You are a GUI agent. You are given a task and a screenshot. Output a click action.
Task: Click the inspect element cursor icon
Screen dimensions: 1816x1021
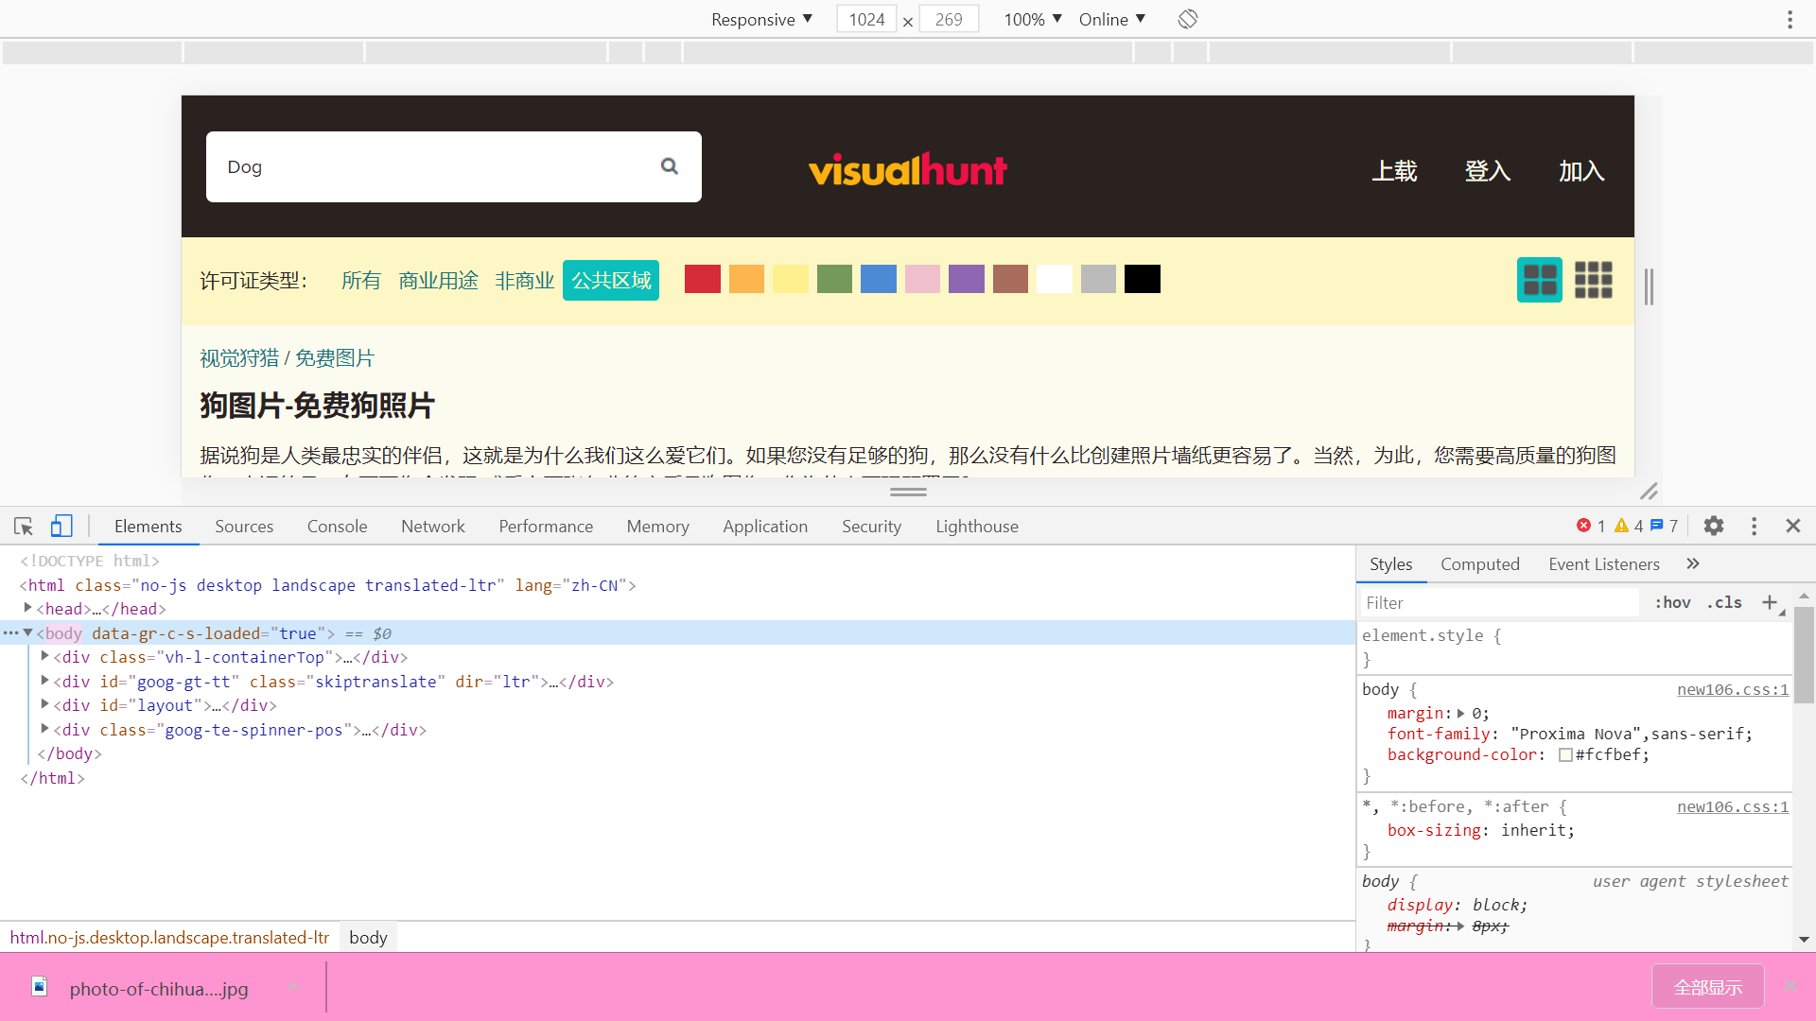tap(23, 525)
